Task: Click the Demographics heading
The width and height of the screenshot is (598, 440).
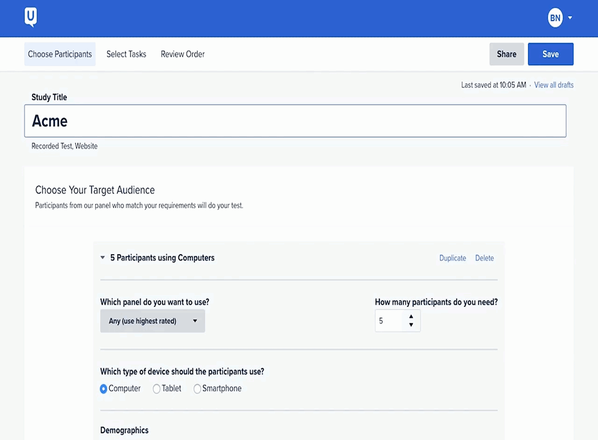Action: [124, 430]
